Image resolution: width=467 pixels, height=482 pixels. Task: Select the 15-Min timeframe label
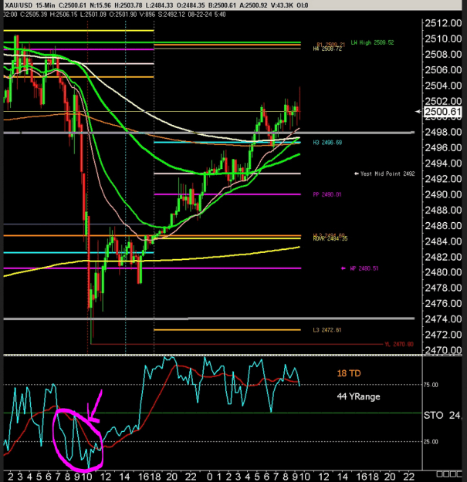click(46, 5)
